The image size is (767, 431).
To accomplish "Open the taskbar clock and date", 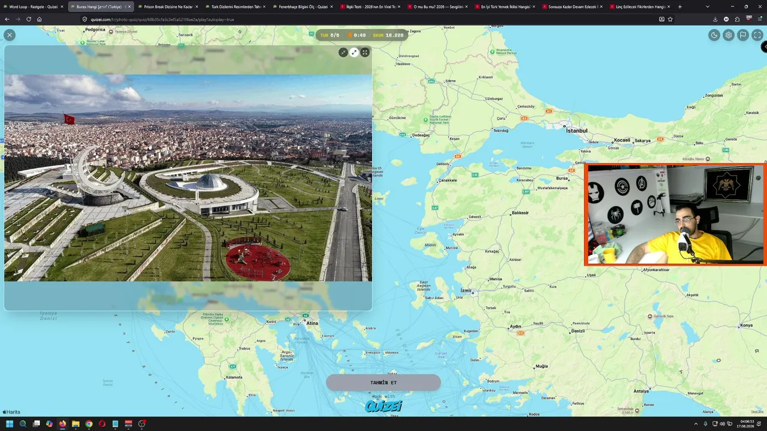I will click(x=747, y=424).
